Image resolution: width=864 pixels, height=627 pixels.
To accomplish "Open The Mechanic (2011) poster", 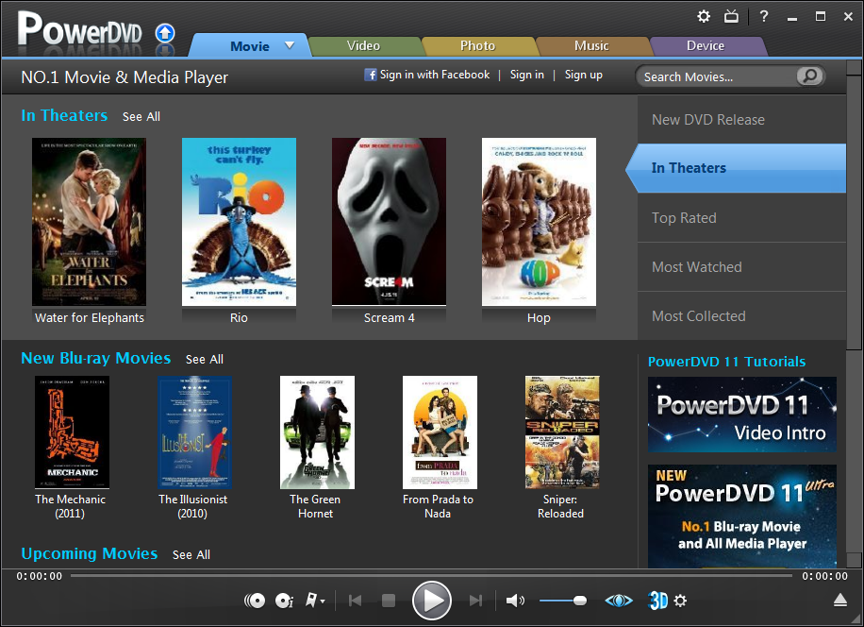I will pyautogui.click(x=72, y=432).
